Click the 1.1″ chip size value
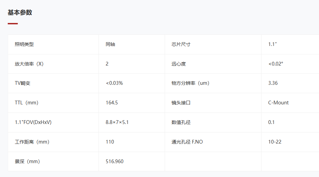 pyautogui.click(x=272, y=44)
